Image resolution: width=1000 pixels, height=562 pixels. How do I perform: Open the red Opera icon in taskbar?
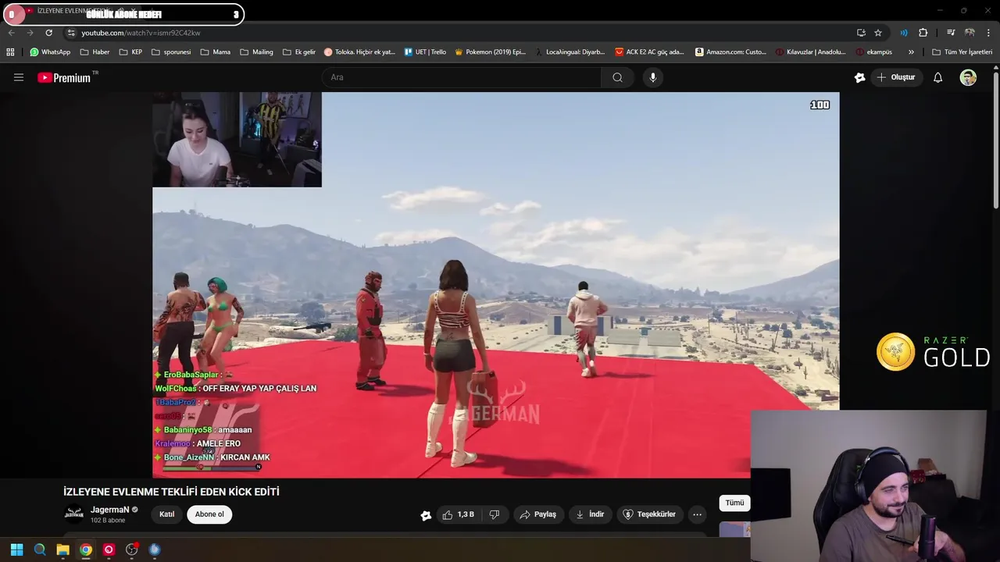click(109, 550)
